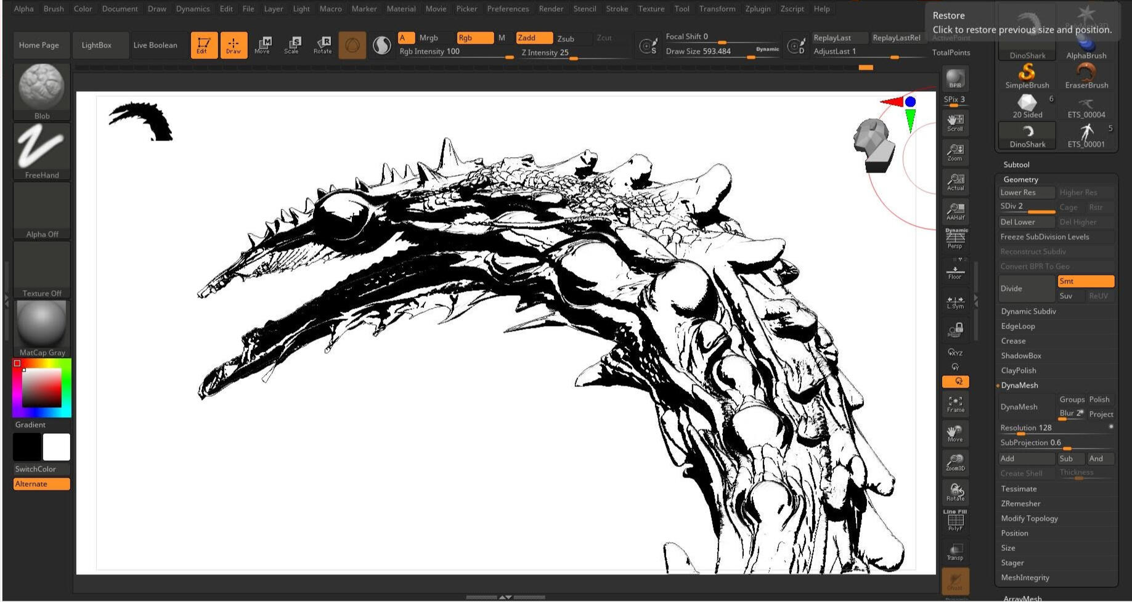Select the Rotate gizmo tool

tap(322, 45)
